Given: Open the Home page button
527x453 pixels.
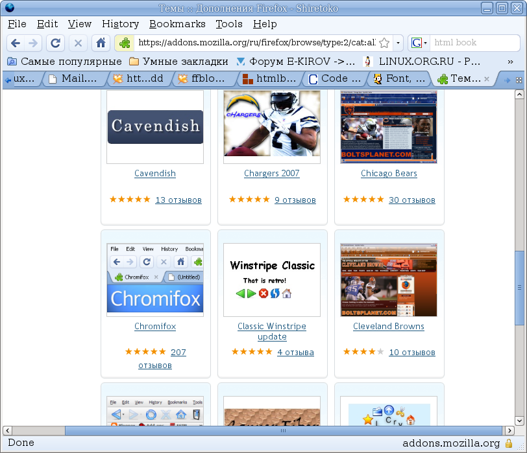Looking at the screenshot, I should [x=101, y=43].
